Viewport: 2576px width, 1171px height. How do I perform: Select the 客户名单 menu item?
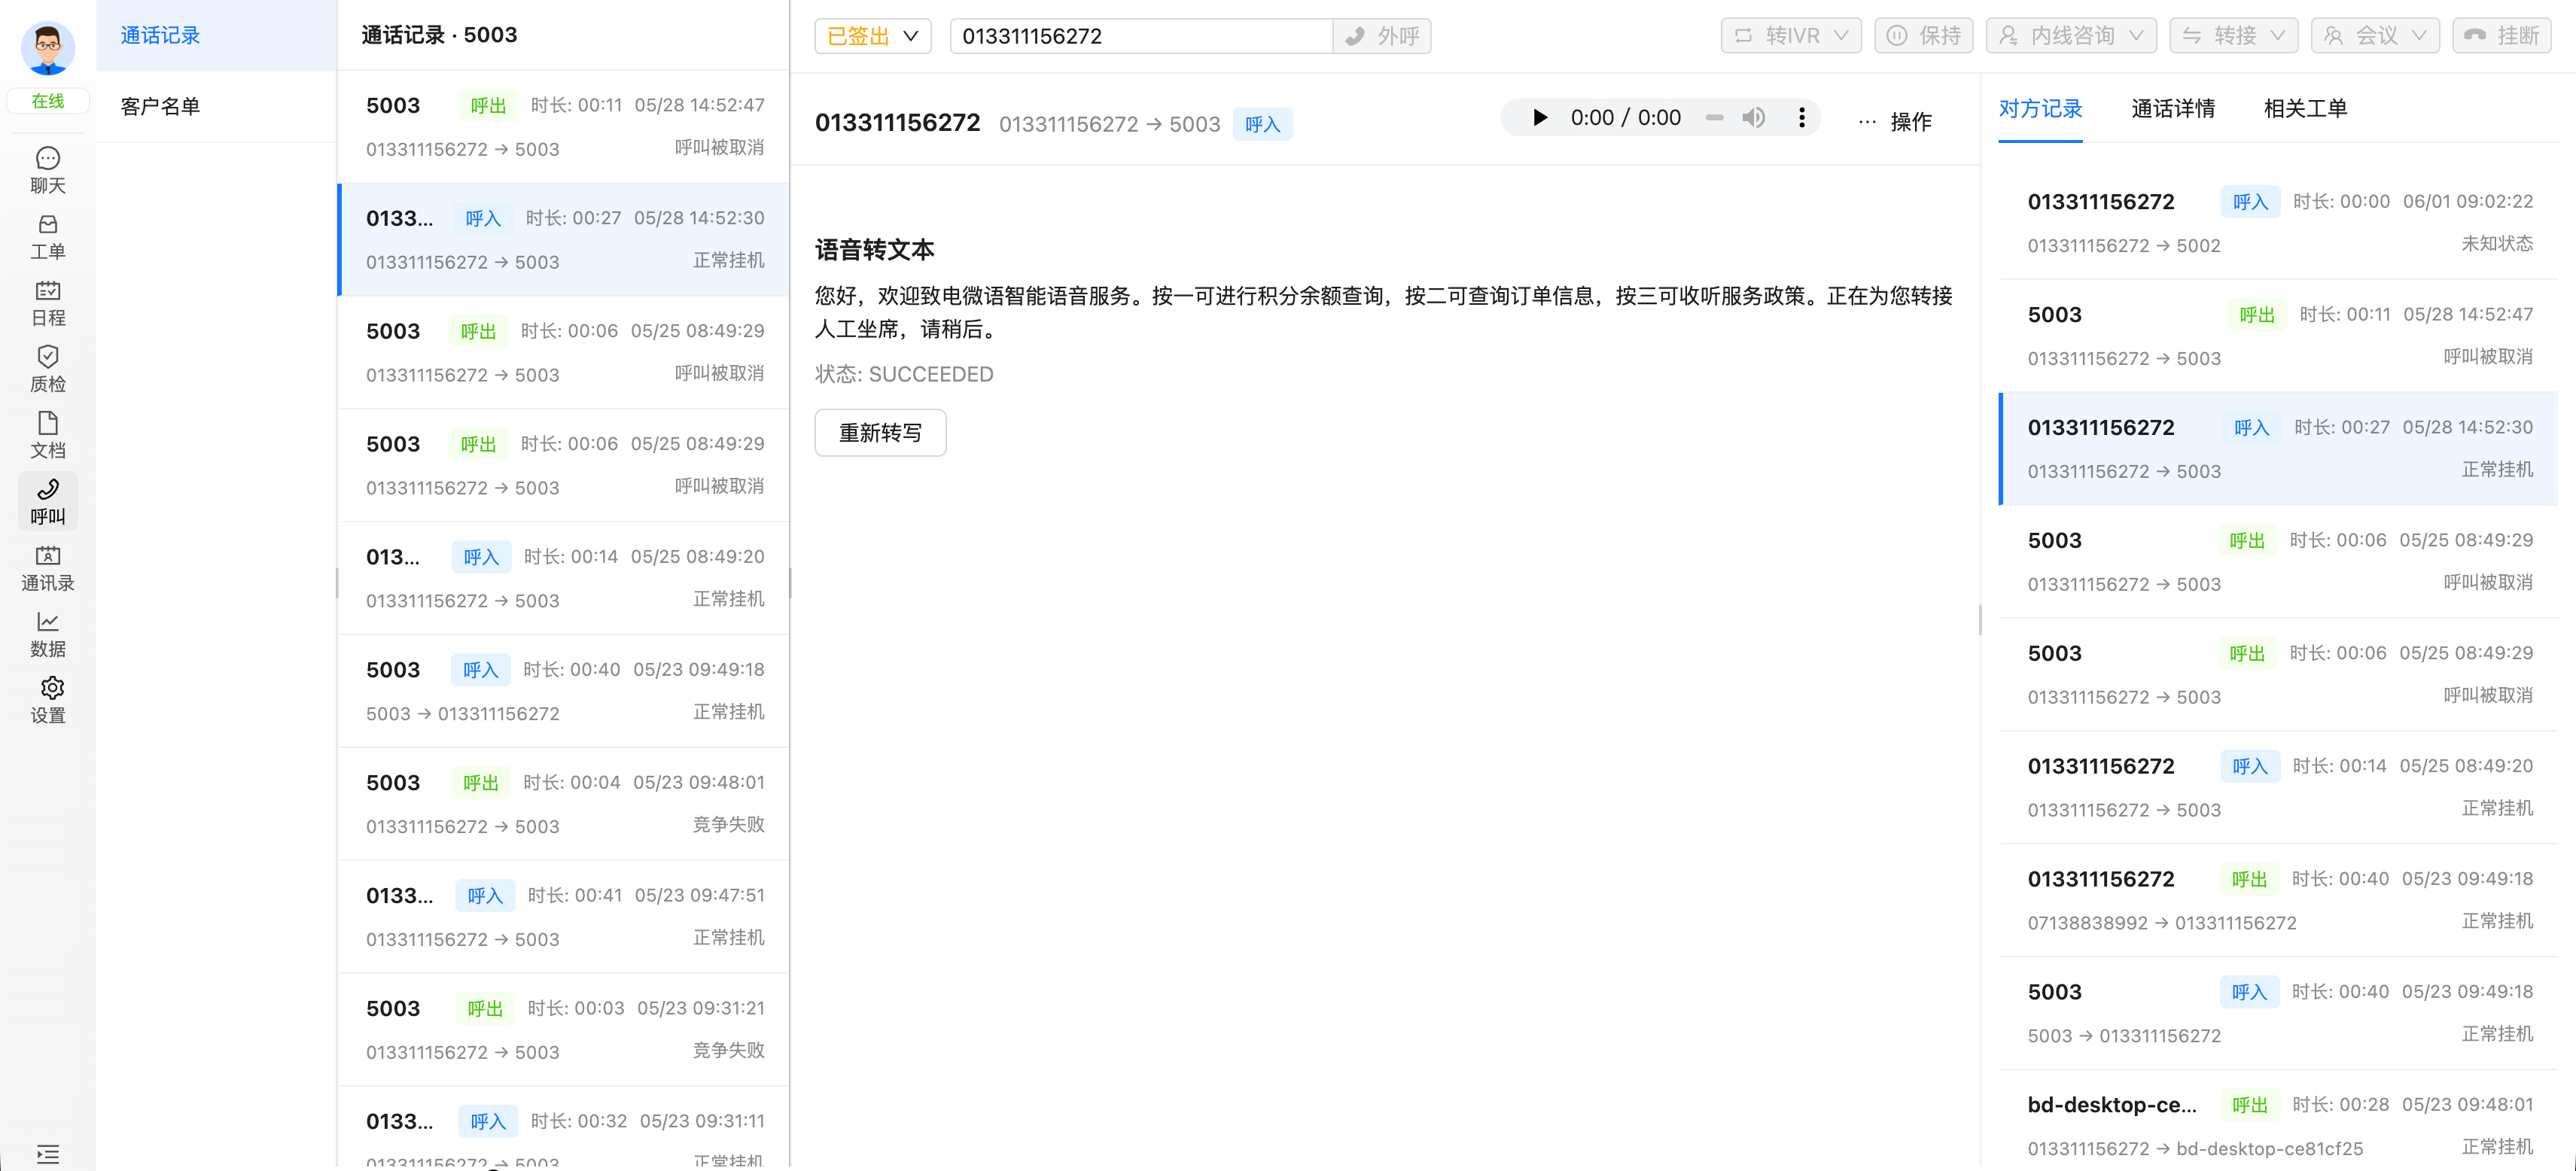[216, 106]
